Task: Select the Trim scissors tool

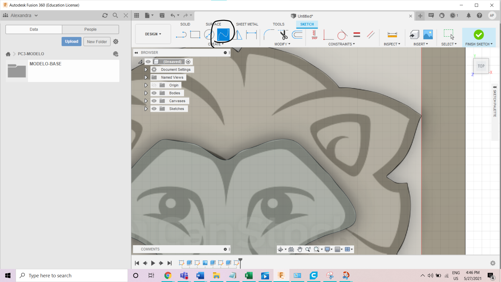Action: tap(283, 34)
